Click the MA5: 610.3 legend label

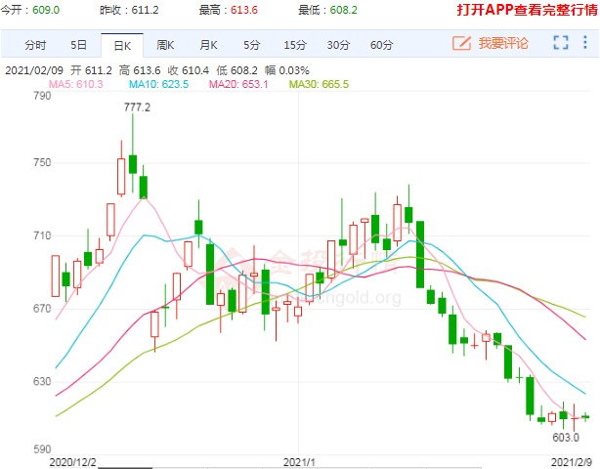(76, 84)
